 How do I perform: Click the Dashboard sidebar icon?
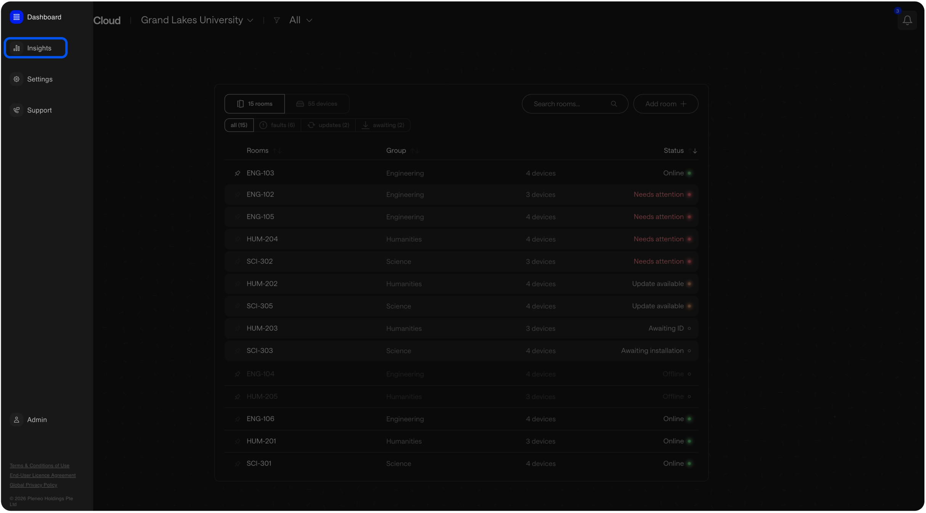tap(16, 17)
